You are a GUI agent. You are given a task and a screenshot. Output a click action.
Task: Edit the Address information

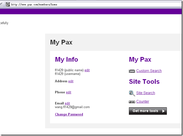[71, 81]
